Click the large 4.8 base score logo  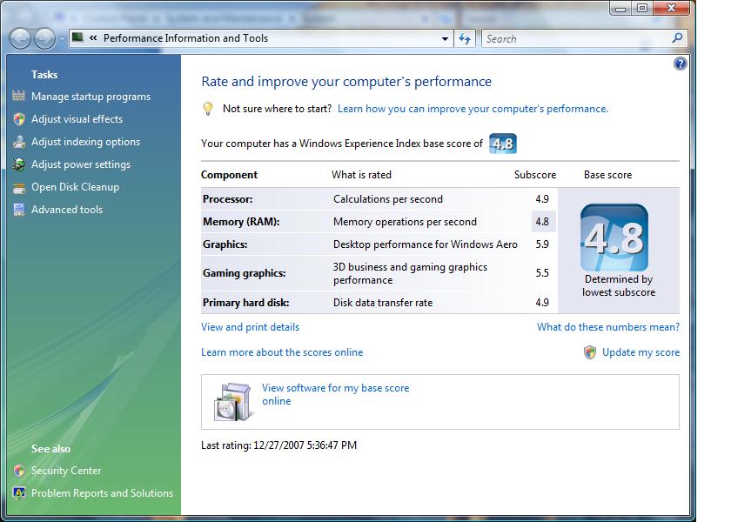click(614, 238)
